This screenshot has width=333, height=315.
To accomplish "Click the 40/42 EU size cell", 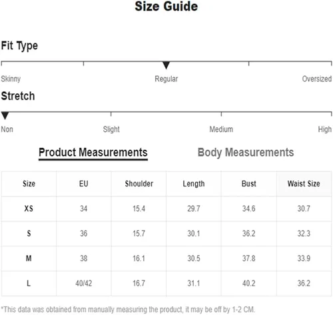I will click(84, 283).
